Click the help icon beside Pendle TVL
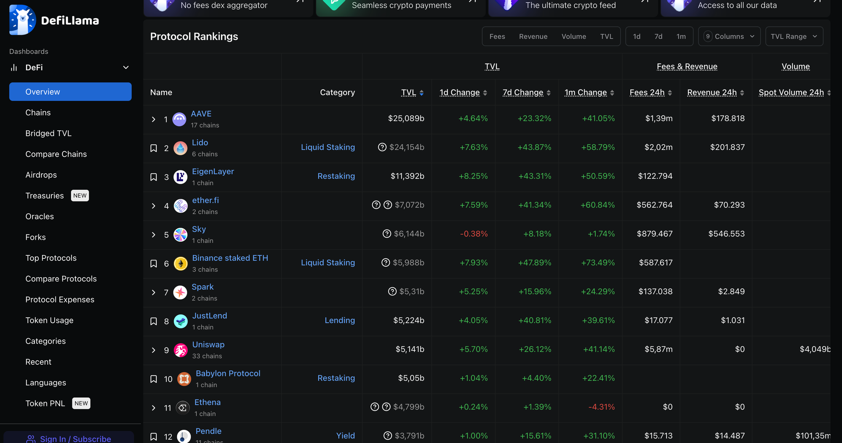This screenshot has width=842, height=443. coord(387,436)
